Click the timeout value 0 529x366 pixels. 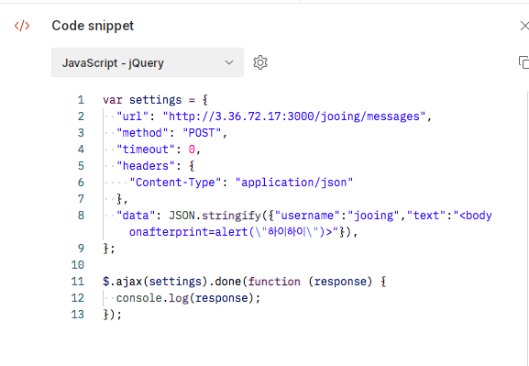(x=192, y=150)
